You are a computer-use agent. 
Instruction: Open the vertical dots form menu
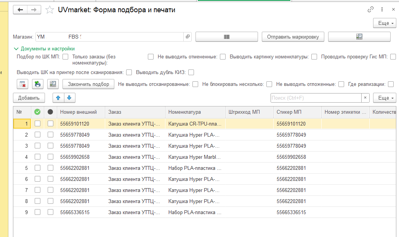click(382, 10)
